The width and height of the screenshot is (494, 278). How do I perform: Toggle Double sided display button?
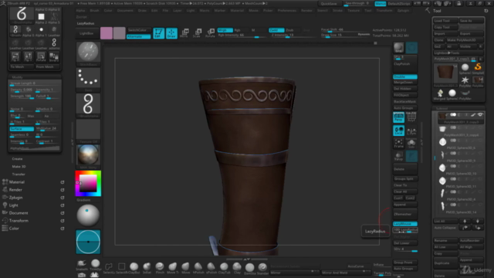(x=405, y=76)
